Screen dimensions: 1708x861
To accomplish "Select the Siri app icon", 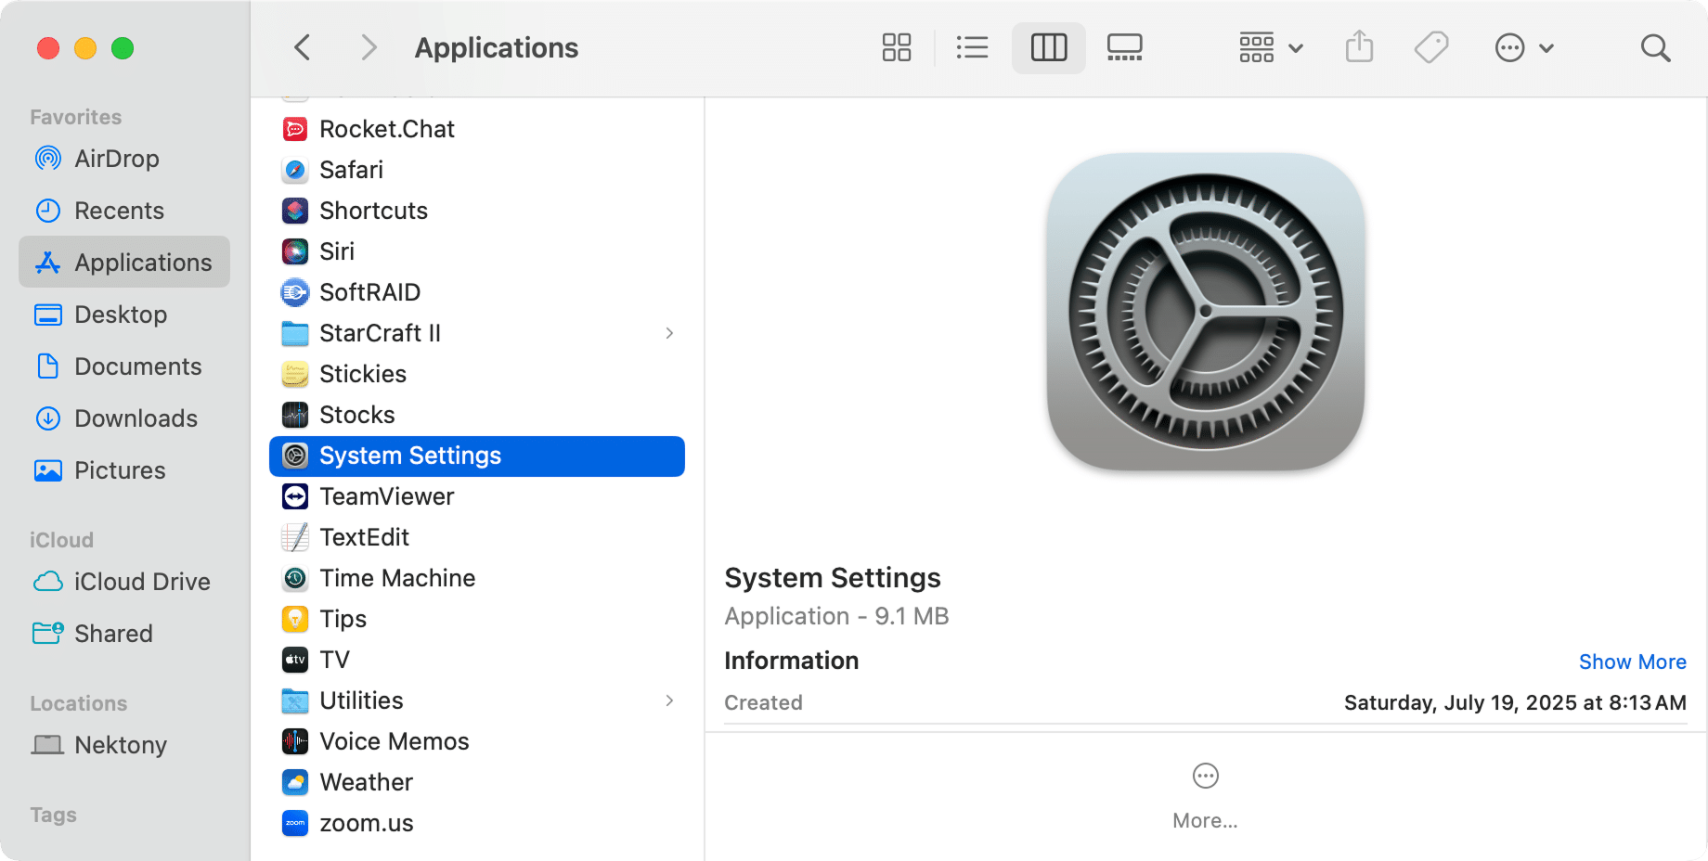I will pyautogui.click(x=295, y=251).
